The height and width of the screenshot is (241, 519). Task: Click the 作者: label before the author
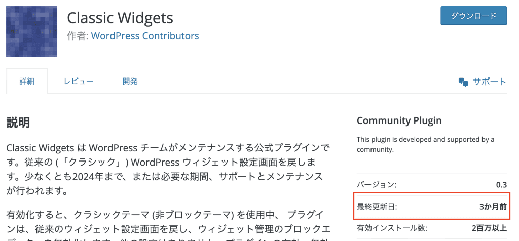tap(78, 36)
